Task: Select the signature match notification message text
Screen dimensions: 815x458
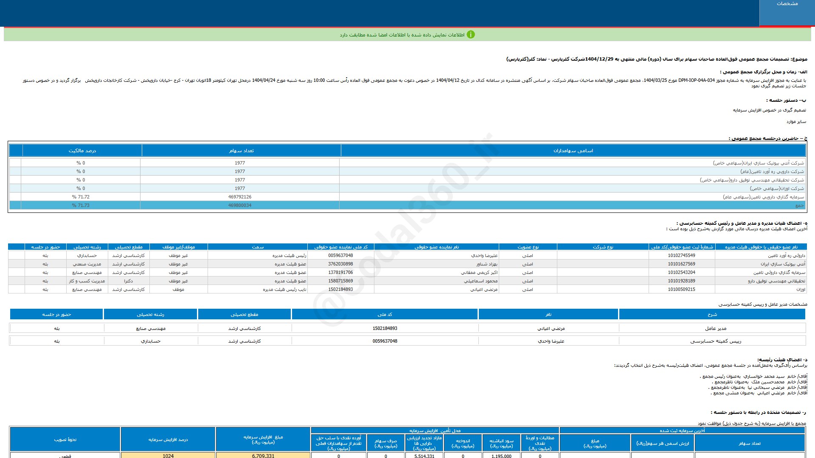Action: click(x=402, y=35)
